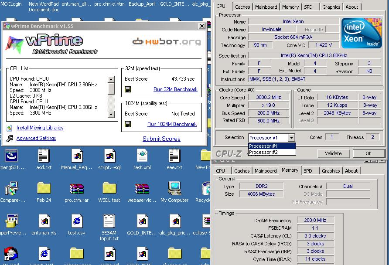Click the Intel Xeon inside logo in CPU-Z
The height and width of the screenshot is (265, 389).
point(362,33)
